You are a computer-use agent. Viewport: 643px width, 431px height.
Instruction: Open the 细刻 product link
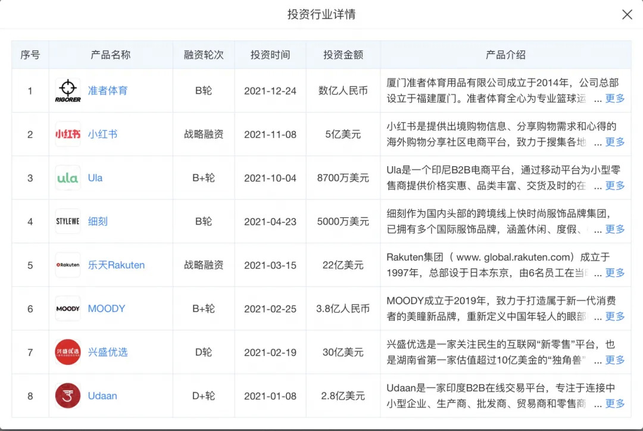coord(98,221)
